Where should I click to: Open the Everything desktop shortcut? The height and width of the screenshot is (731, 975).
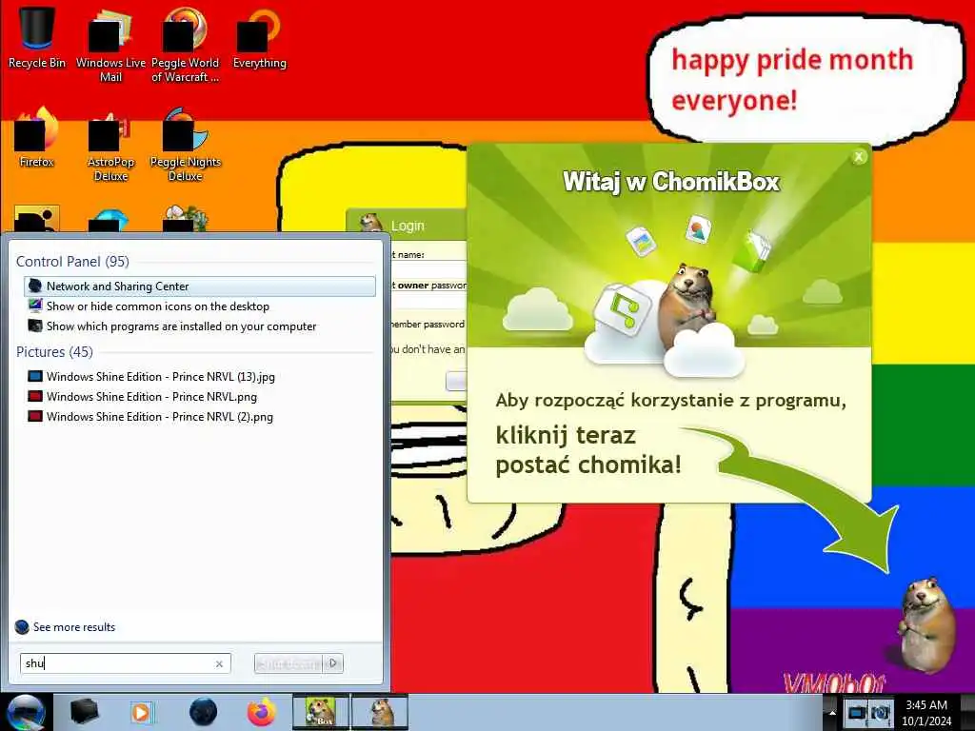point(259,37)
